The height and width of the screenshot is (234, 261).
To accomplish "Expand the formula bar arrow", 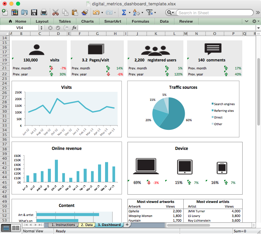I will point(258,28).
